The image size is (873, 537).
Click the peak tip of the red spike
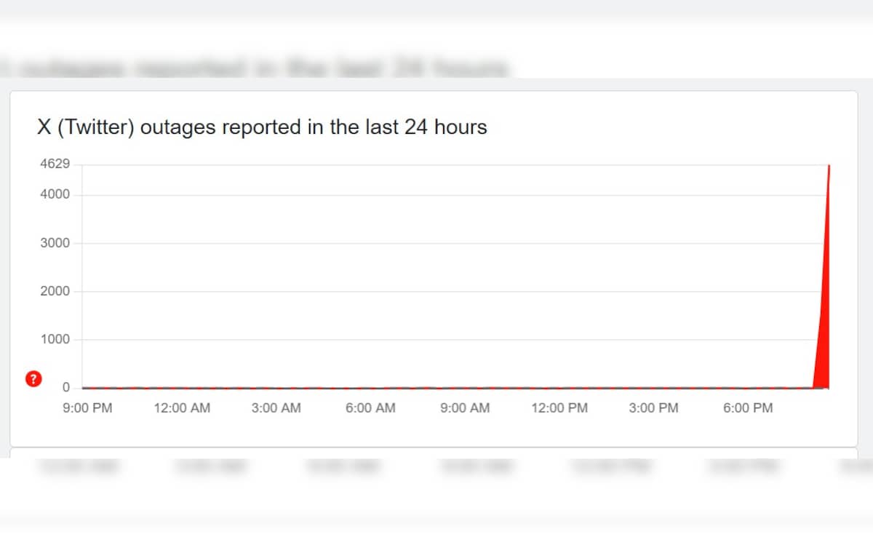click(x=829, y=167)
